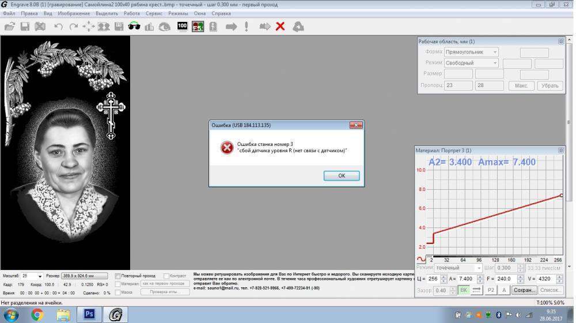Click the open folder icon in toolbar

tap(10, 27)
